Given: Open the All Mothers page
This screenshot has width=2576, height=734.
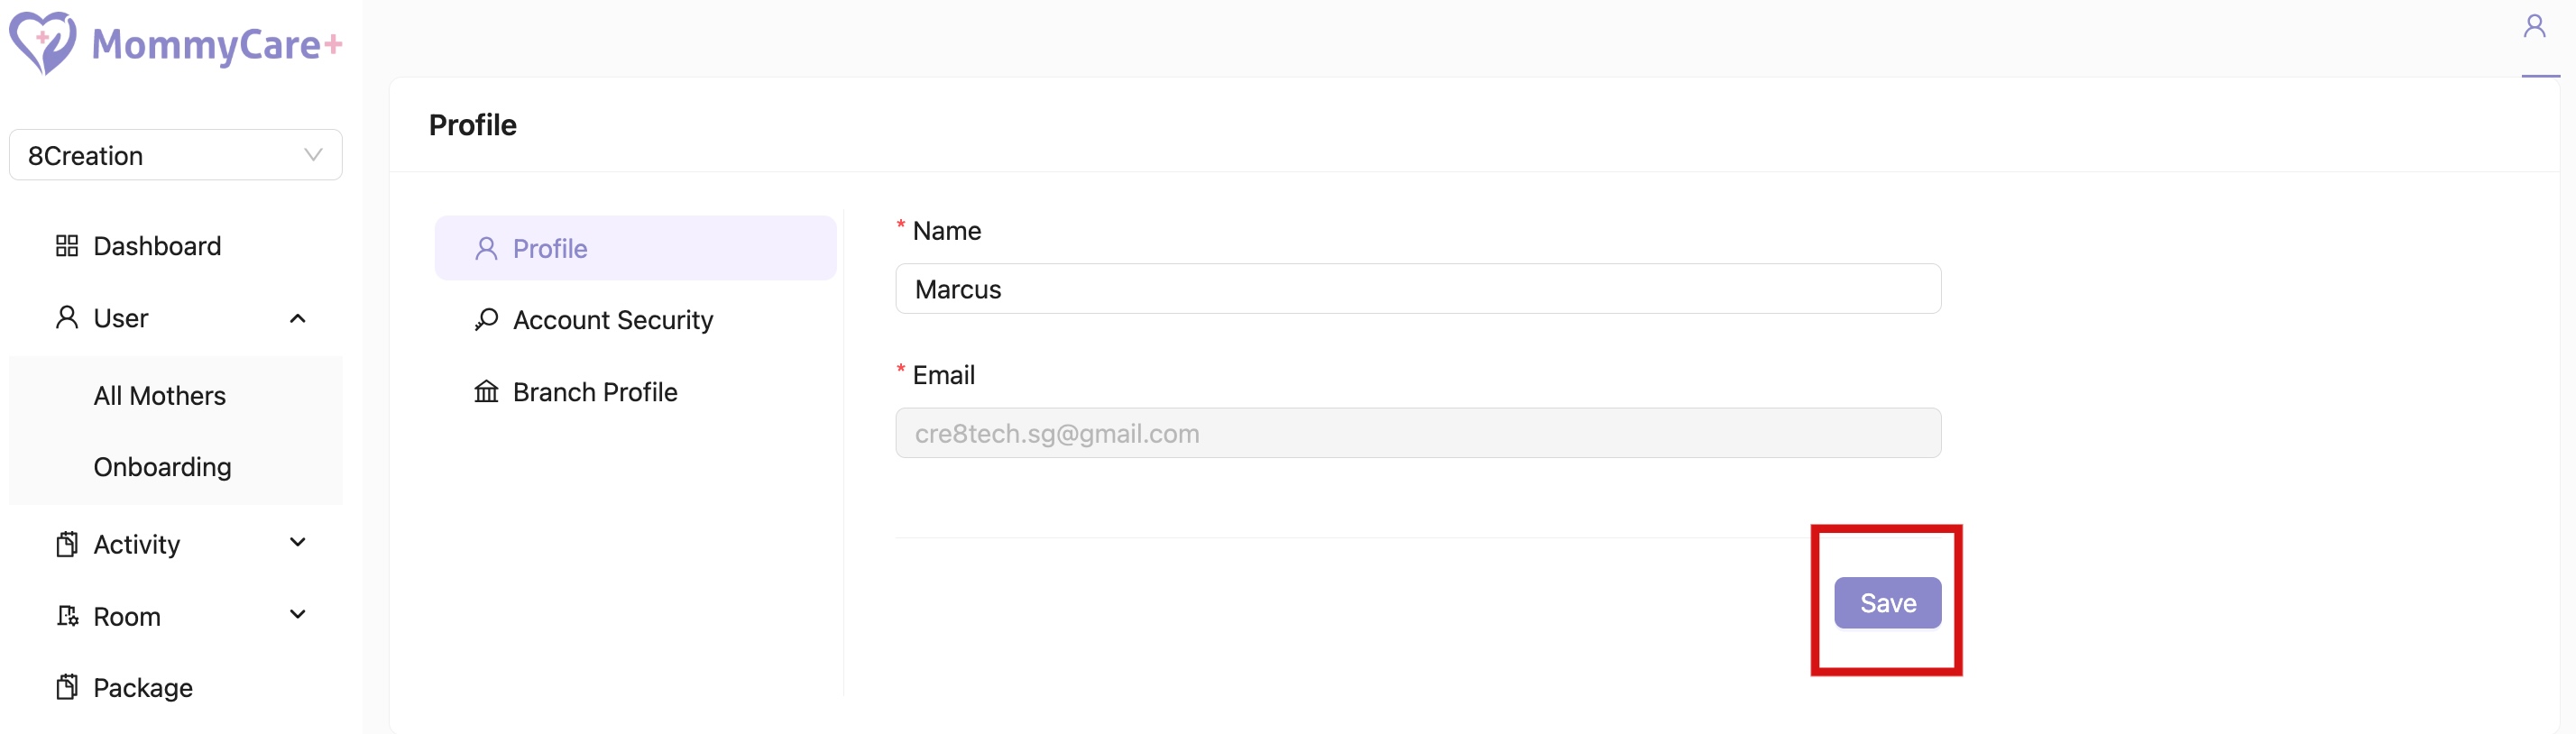Looking at the screenshot, I should 160,395.
